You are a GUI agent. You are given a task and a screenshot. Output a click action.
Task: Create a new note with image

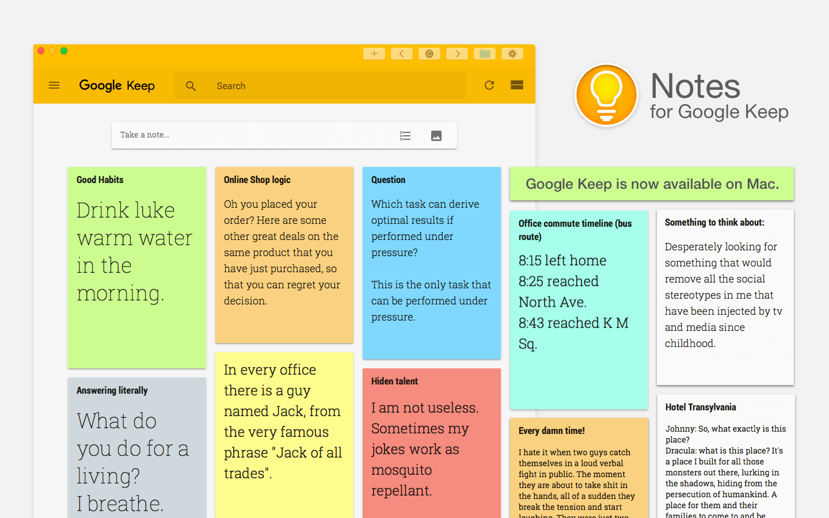pyautogui.click(x=436, y=135)
